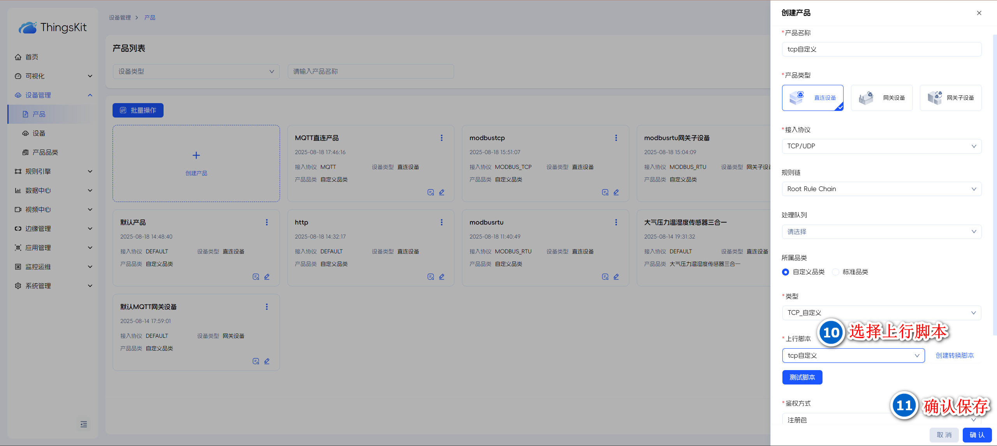Open the 接入协议 TCP/UDP dropdown
Screen dimensions: 997x446
click(x=881, y=146)
